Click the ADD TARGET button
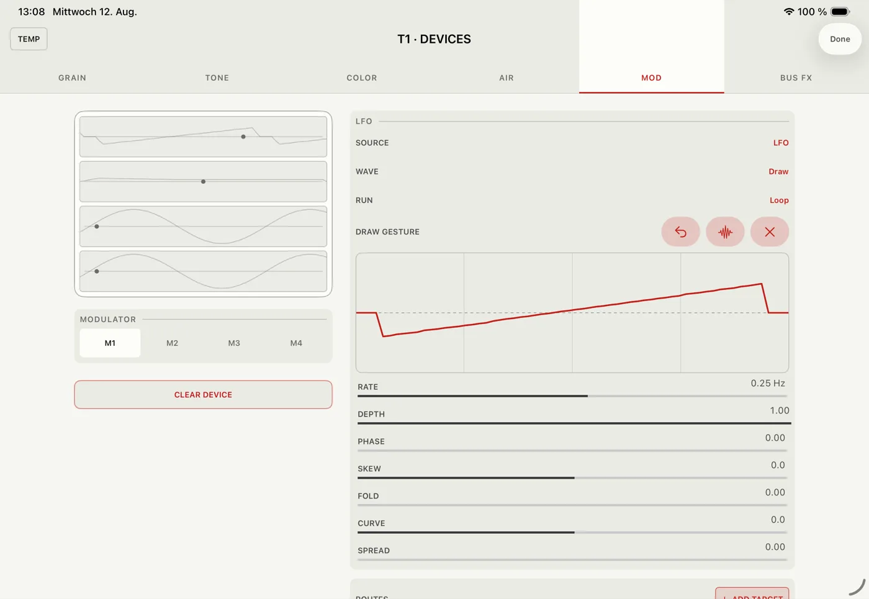This screenshot has width=869, height=599. coord(752,593)
